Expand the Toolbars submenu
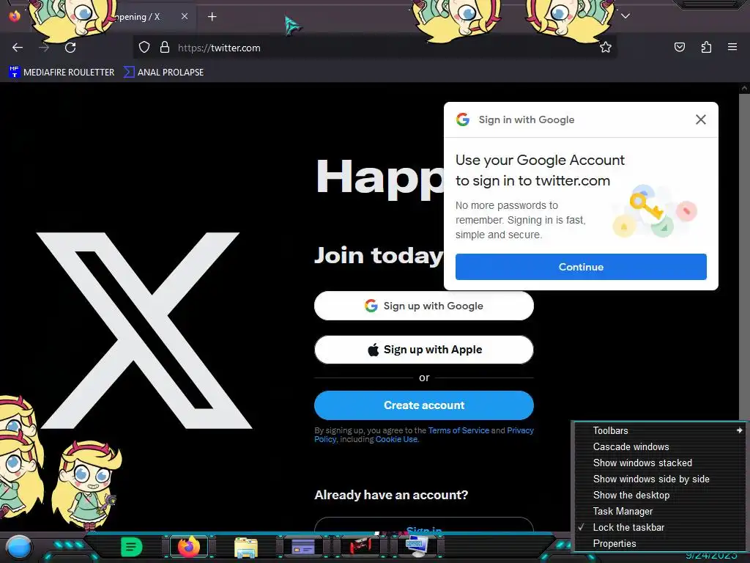This screenshot has width=750, height=563. [660, 430]
